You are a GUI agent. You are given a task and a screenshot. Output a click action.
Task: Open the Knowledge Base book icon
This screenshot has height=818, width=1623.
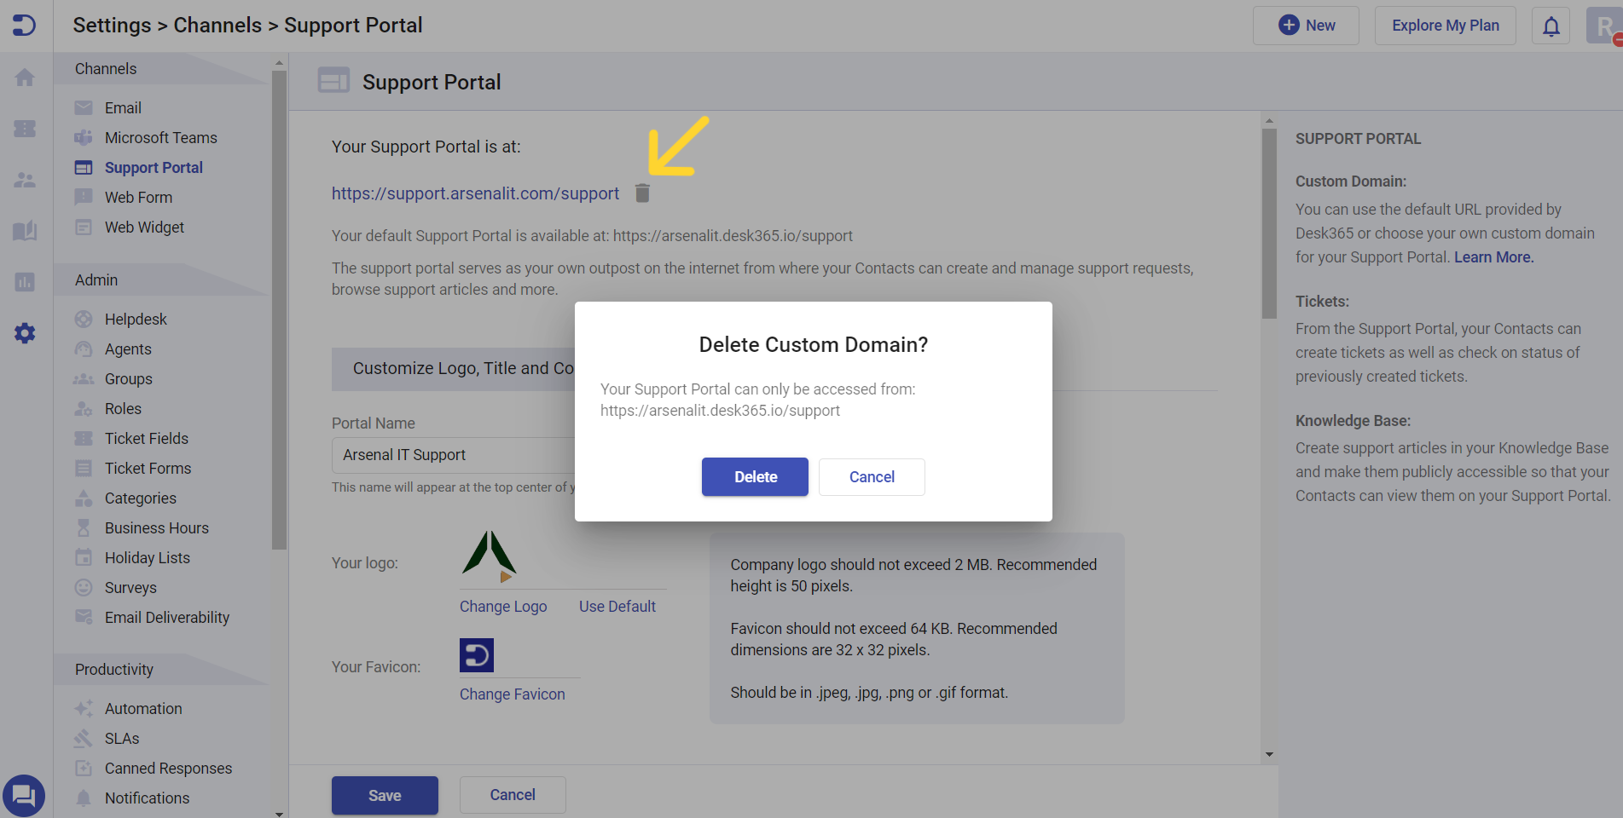click(x=25, y=231)
